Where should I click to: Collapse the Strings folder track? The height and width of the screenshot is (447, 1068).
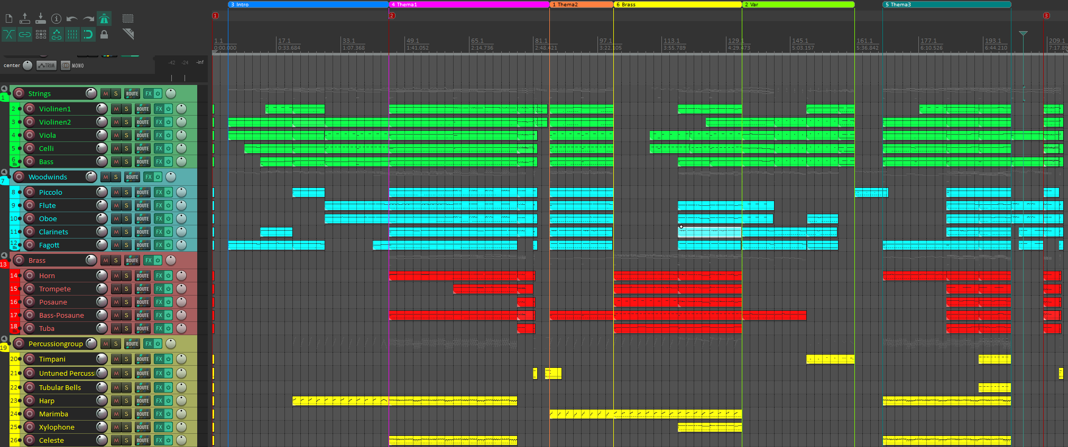click(x=4, y=89)
